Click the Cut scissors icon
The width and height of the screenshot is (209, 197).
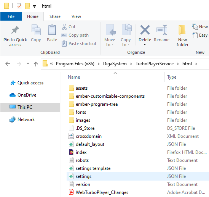(x=64, y=27)
